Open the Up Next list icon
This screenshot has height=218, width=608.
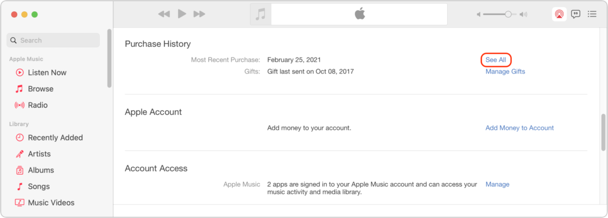(592, 14)
